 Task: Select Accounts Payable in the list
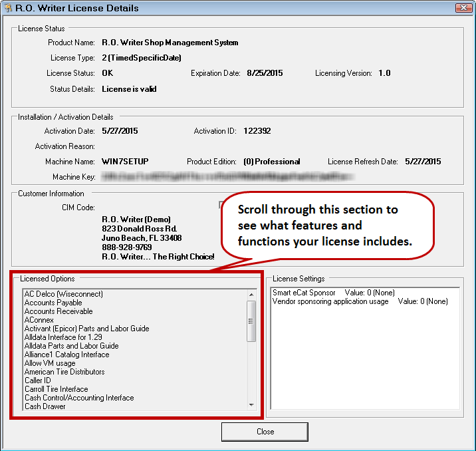click(x=53, y=303)
